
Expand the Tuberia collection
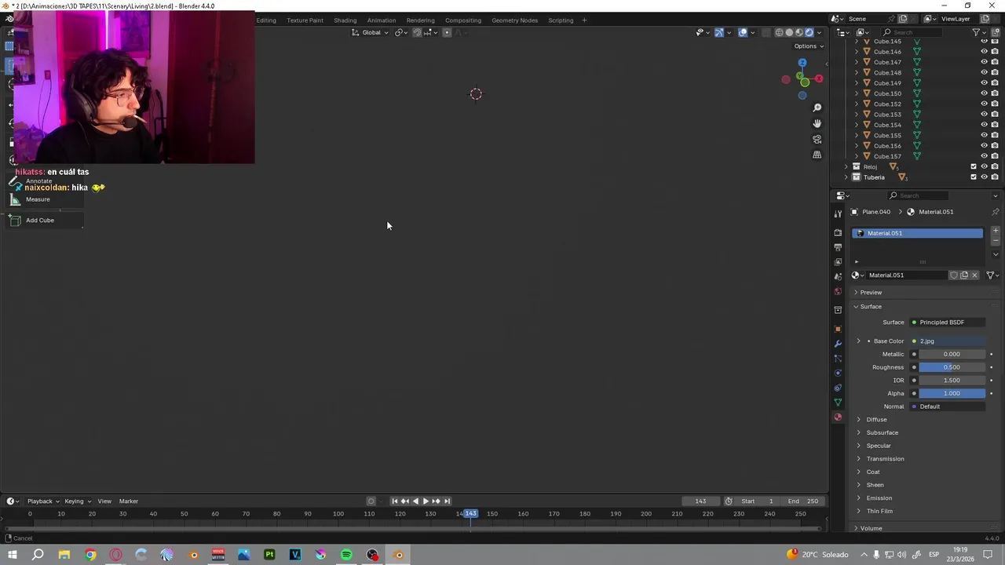tap(846, 177)
